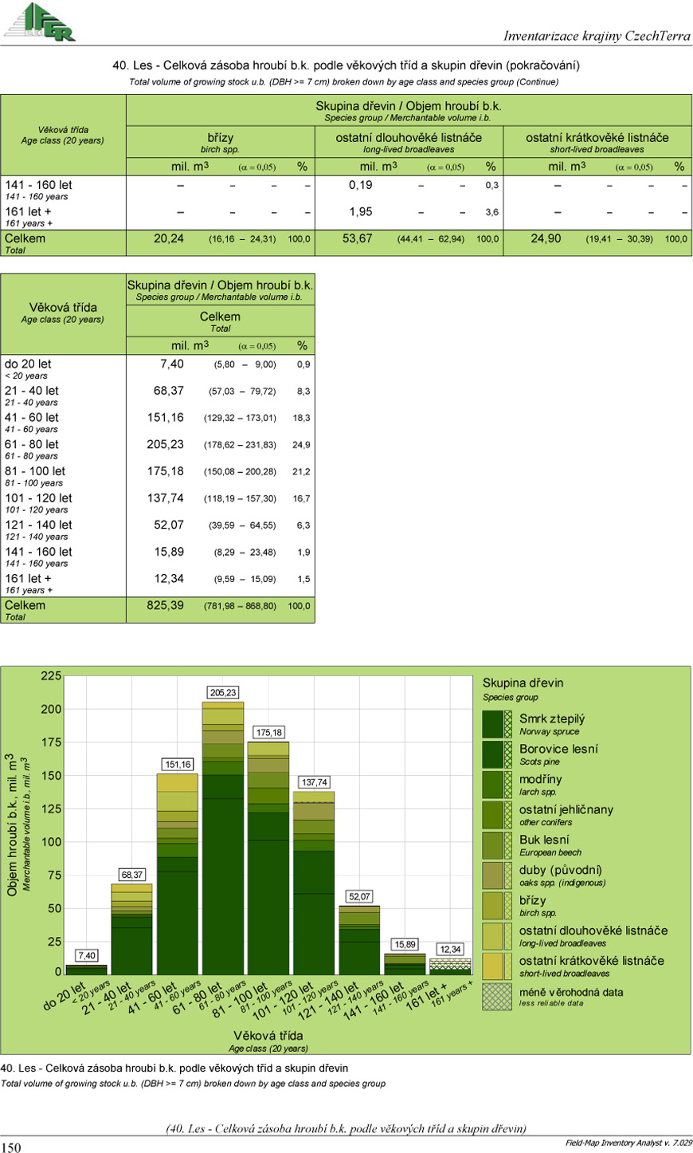Viewport: 693px width, 1153px height.
Task: Click the 825,39 total value in table
Action: tap(165, 605)
